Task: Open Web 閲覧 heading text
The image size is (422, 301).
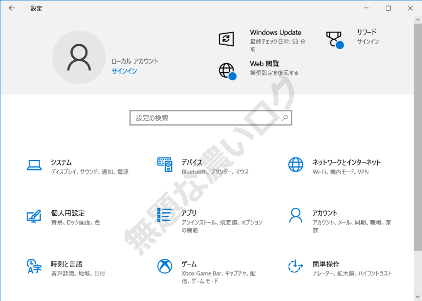Action: (x=264, y=64)
